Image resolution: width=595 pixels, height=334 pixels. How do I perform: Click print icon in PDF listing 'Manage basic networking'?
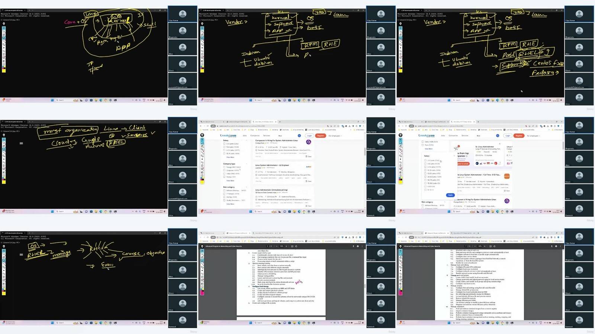[556, 246]
